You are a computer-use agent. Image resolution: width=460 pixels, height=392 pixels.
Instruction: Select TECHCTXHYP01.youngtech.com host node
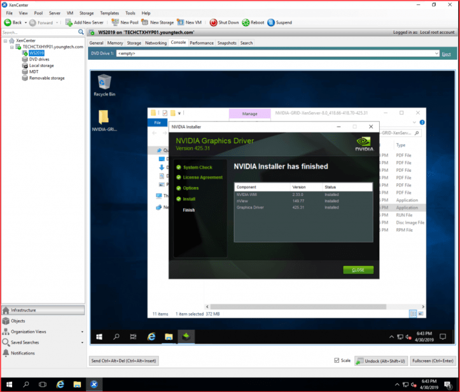coord(53,47)
